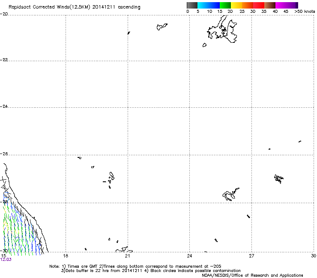Click the '-26' latitude axis label
The image size is (317, 278).
4,154
